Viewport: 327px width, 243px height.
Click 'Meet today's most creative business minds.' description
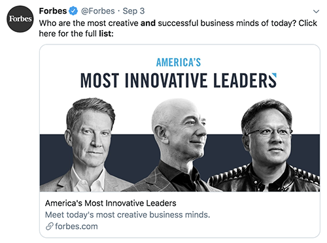click(x=128, y=215)
